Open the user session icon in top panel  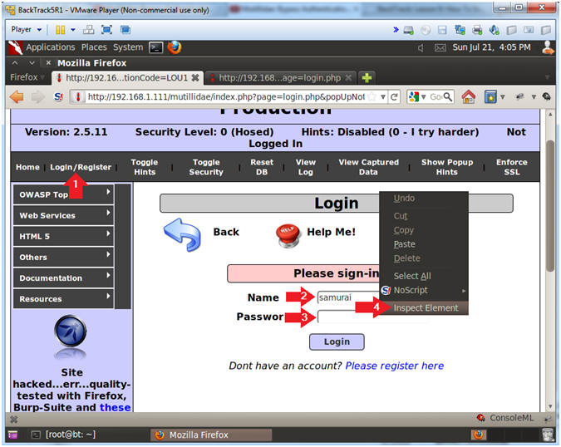548,47
